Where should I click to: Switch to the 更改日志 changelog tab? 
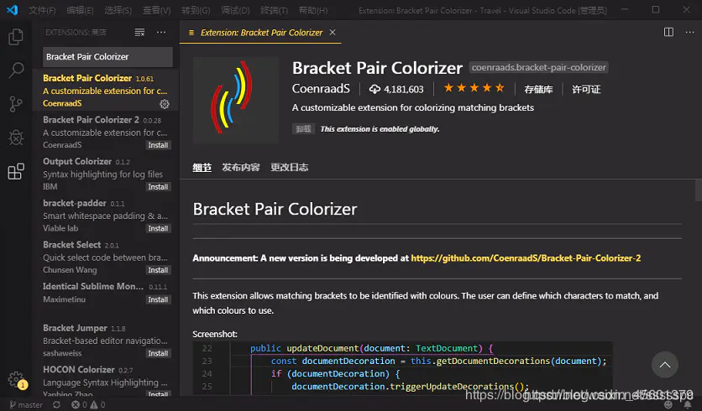coord(289,167)
